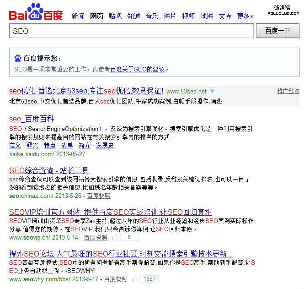Screen dimensions: 304x289
Task: Open the 贴吧 tab
Action: pyautogui.click(x=115, y=16)
